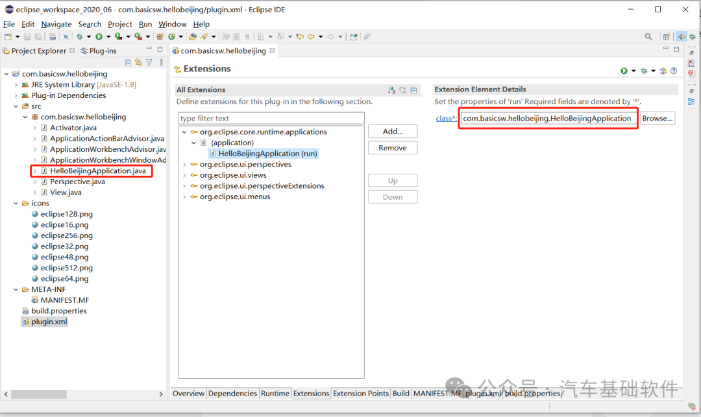Image resolution: width=701 pixels, height=417 pixels.
Task: Toggle the Project Explorer filters
Action: (149, 62)
